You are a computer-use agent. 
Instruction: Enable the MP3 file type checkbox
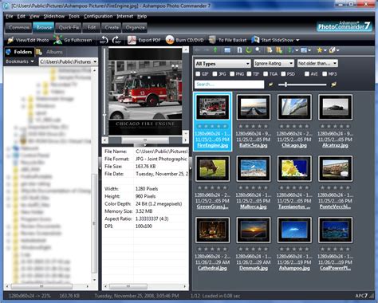[x=325, y=74]
